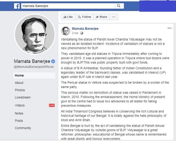This screenshot has height=141, width=176.
Task: Open the large page profile picture
Action: 35,34
